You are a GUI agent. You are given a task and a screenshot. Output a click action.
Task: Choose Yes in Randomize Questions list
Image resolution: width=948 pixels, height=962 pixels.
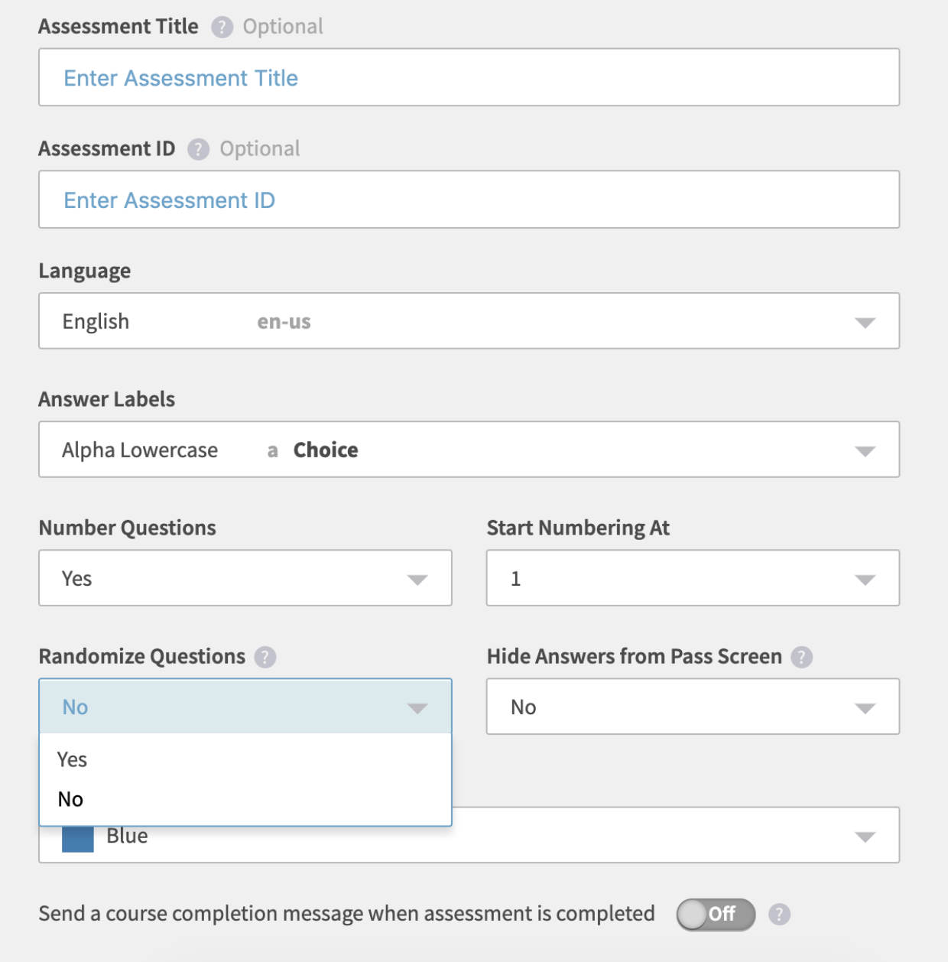245,759
